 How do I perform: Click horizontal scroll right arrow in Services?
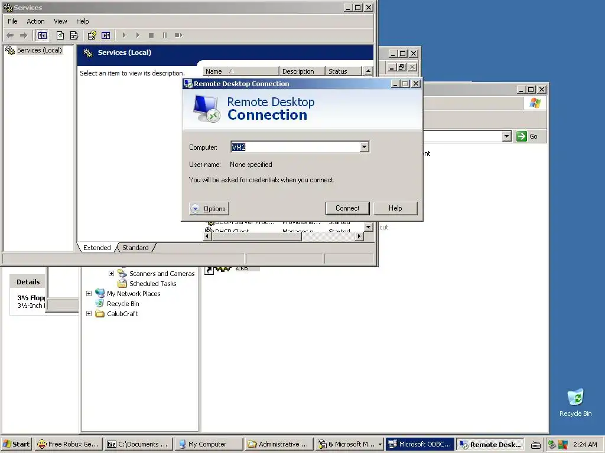pyautogui.click(x=359, y=236)
